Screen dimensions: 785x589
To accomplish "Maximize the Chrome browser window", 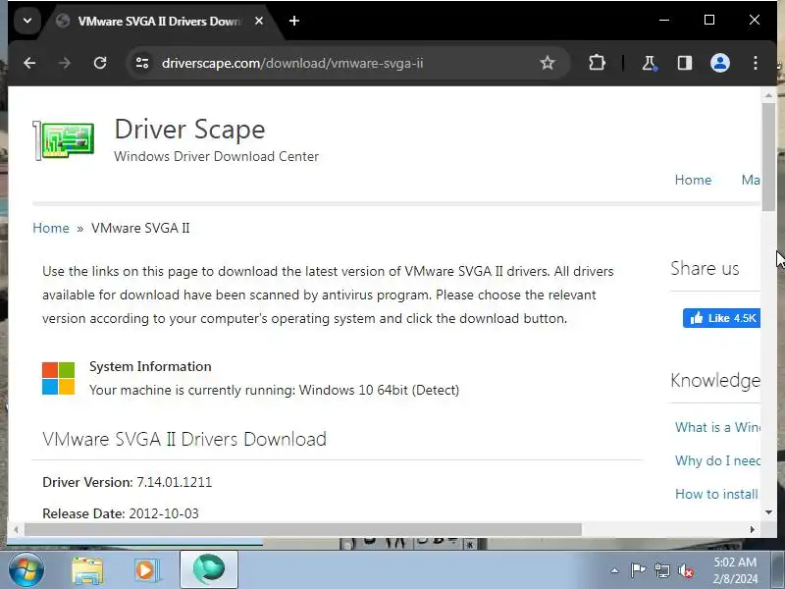I will pyautogui.click(x=708, y=20).
